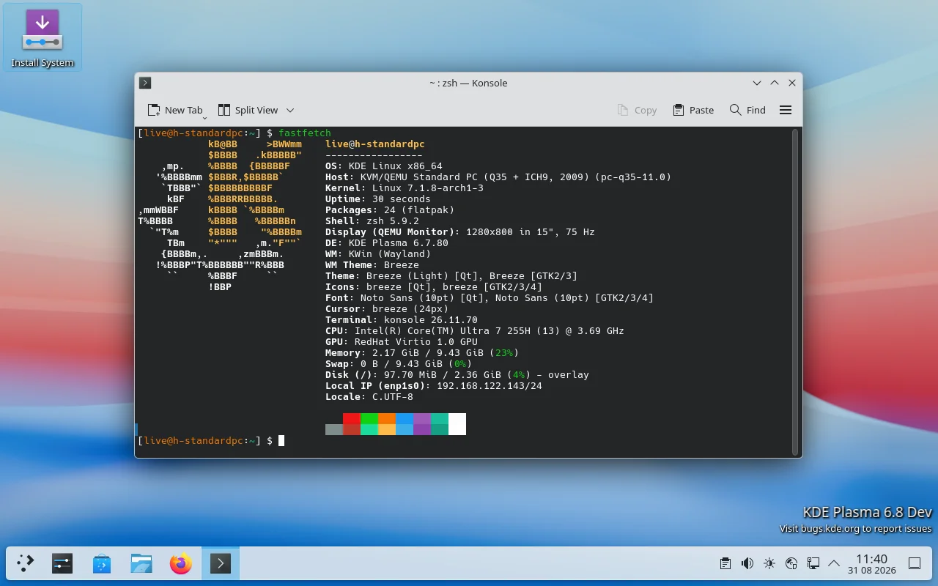Click the "Uptime: 30 seconds" line

point(378,199)
